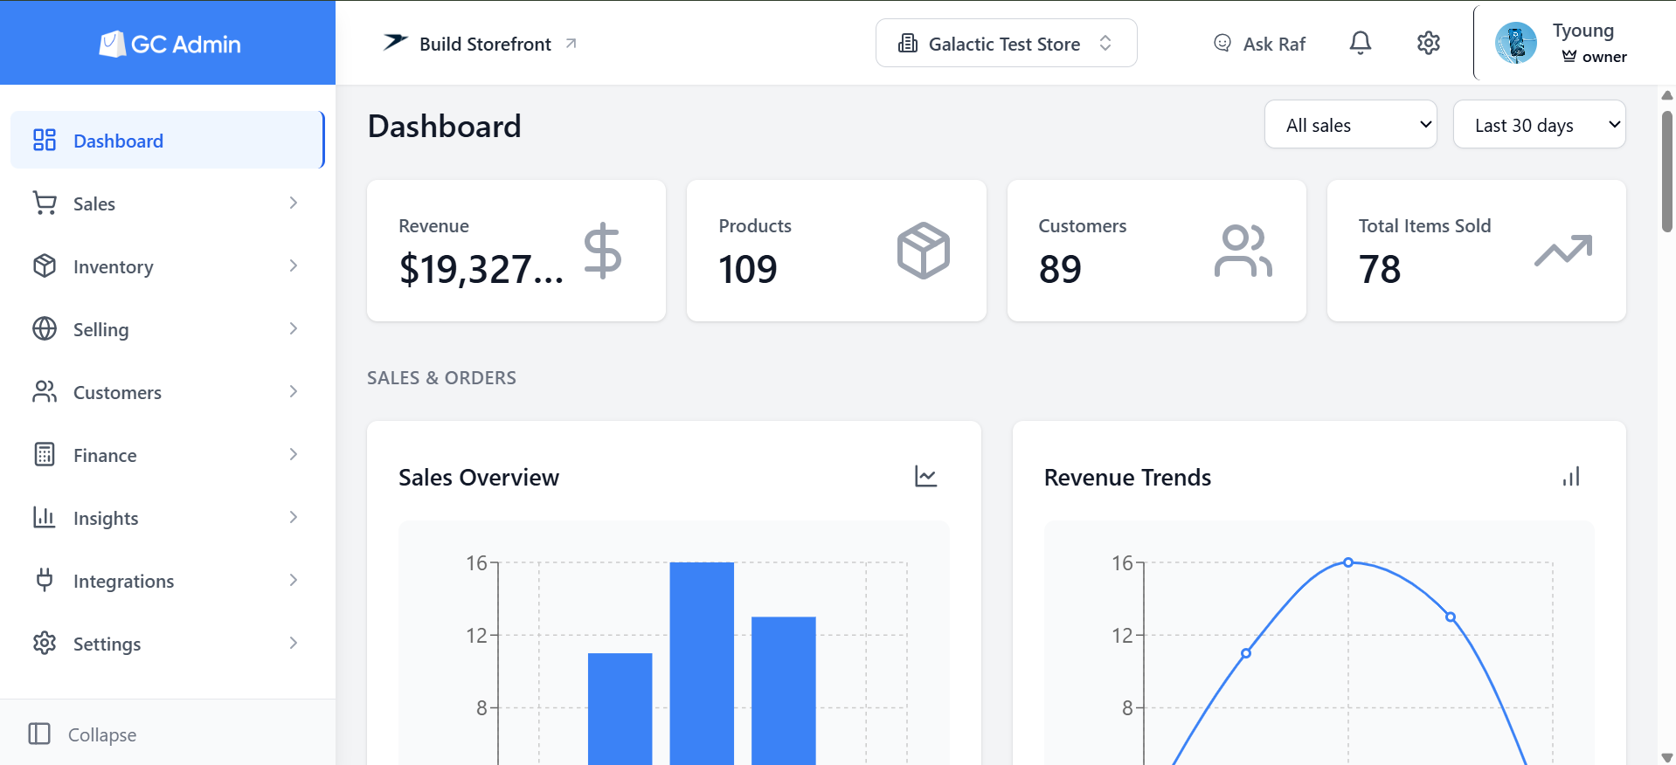
Task: Open the Finance menu item
Action: tap(167, 454)
